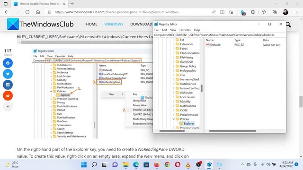Open VLC media player from taskbar
Viewport: 303px width, 170px height.
[x=188, y=165]
